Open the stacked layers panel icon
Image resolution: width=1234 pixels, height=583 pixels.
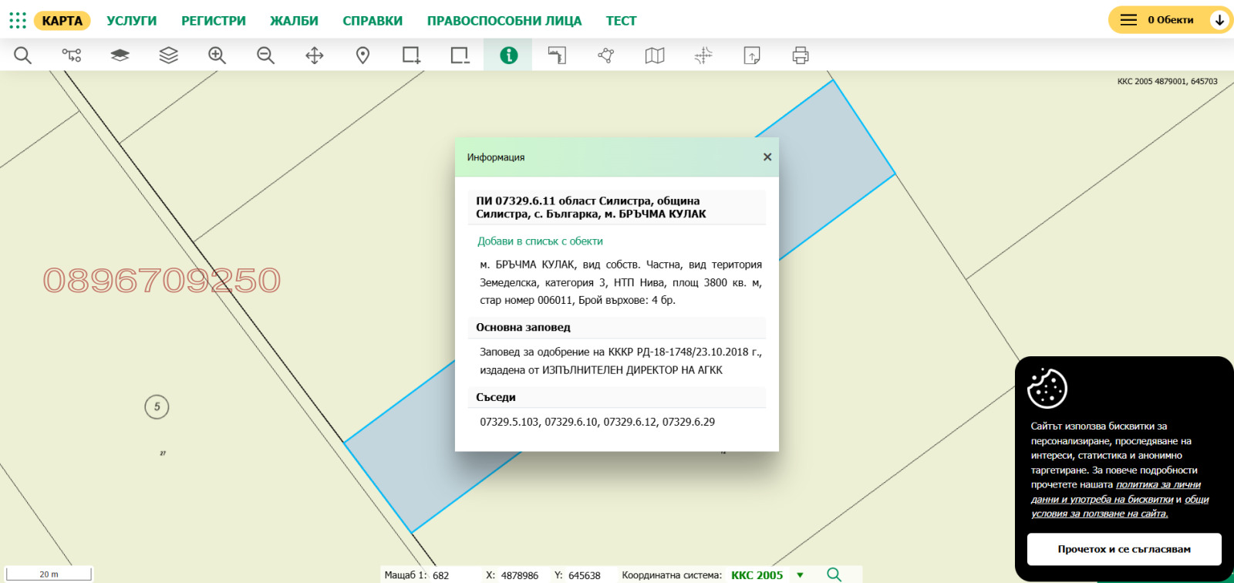tap(168, 56)
